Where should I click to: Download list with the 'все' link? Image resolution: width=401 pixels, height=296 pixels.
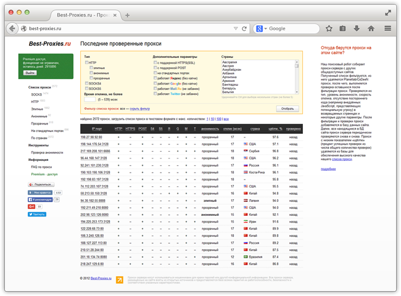point(226,119)
